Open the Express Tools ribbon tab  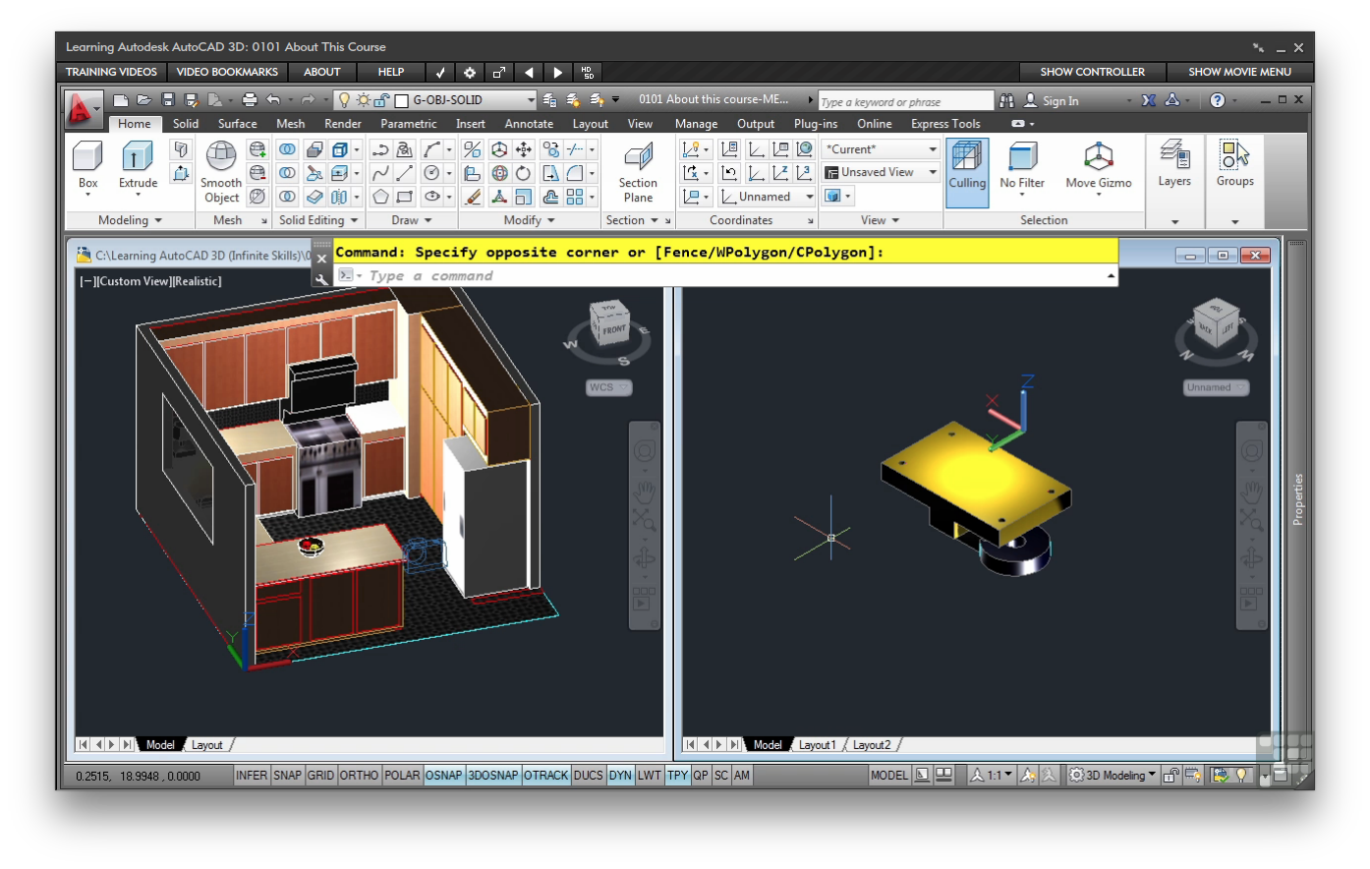point(945,124)
